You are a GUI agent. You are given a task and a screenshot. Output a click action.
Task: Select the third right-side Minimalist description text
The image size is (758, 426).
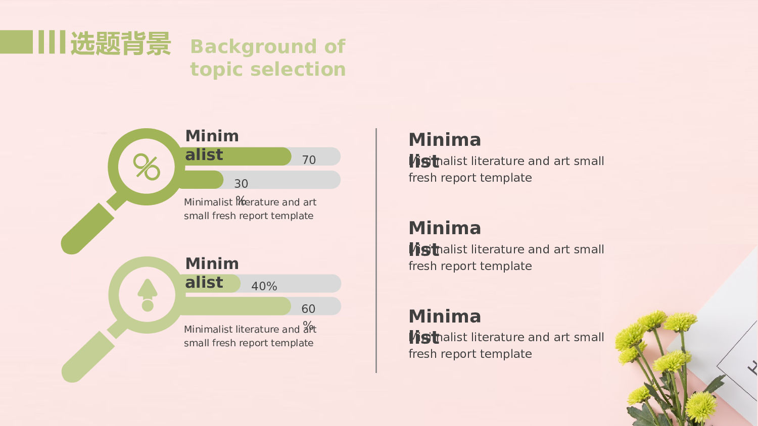pyautogui.click(x=506, y=345)
